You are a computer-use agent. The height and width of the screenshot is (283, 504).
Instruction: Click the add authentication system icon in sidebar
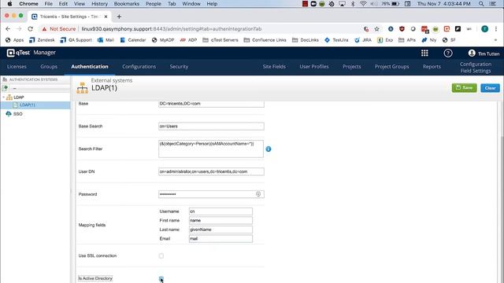(x=6, y=88)
